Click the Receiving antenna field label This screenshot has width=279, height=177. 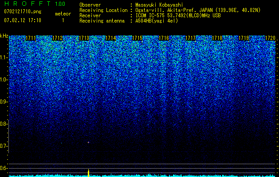click(102, 21)
